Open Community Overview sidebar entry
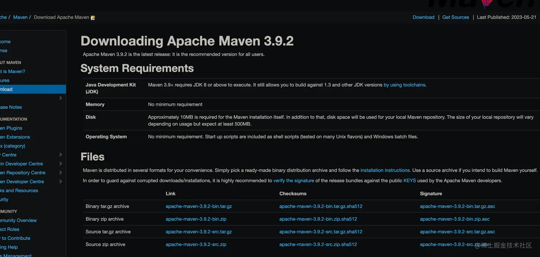 coord(18,220)
